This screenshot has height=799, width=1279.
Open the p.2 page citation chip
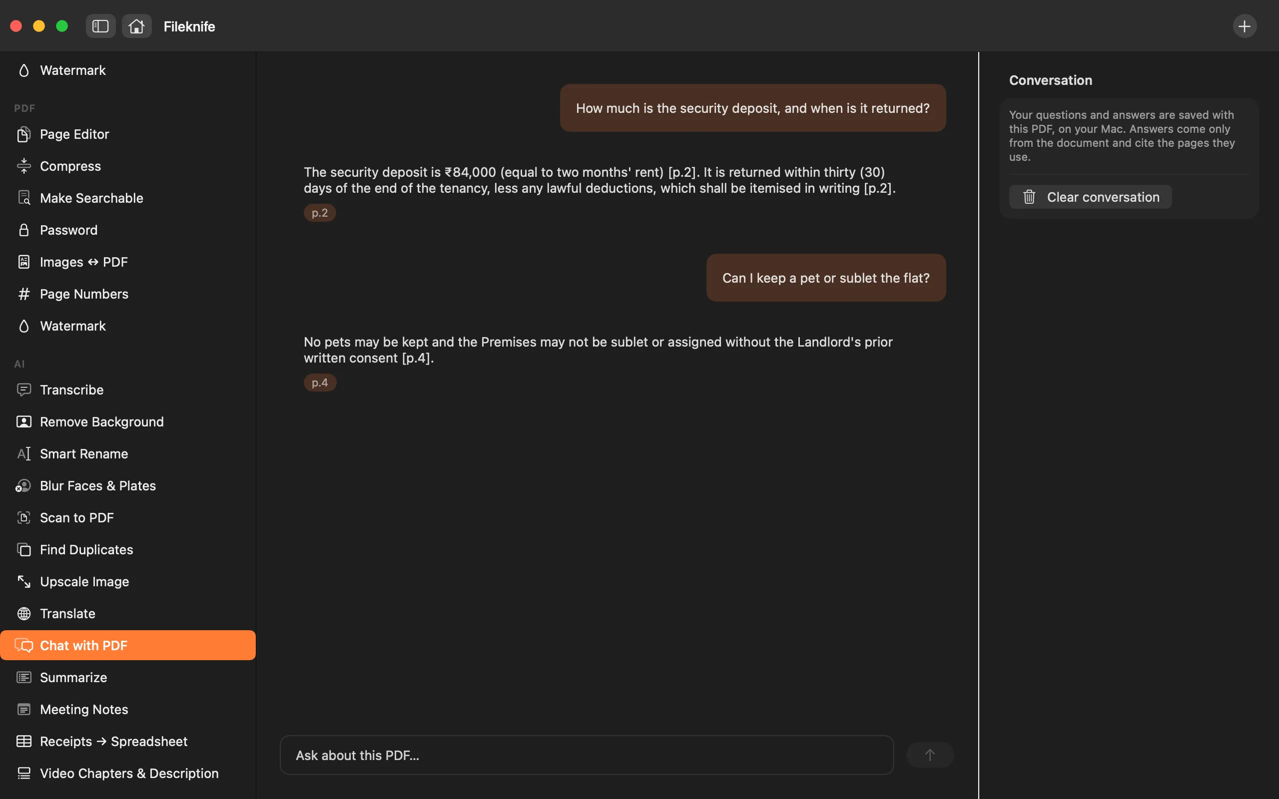click(319, 213)
